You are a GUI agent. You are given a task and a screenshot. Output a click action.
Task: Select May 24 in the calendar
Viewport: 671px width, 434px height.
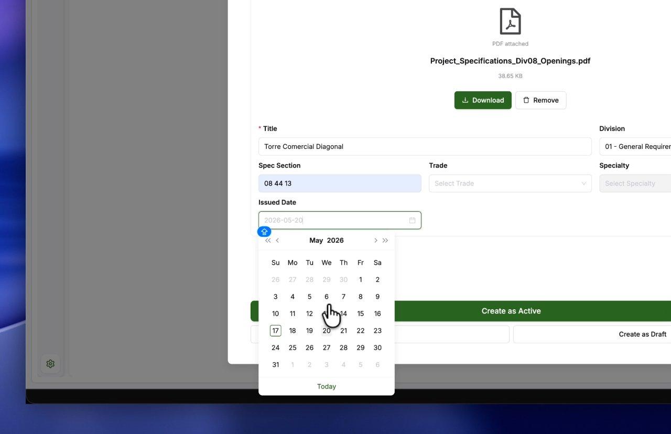pos(276,348)
